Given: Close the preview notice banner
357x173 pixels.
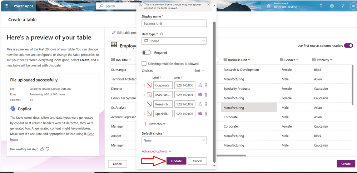Looking at the screenshot, I should coord(209,4).
